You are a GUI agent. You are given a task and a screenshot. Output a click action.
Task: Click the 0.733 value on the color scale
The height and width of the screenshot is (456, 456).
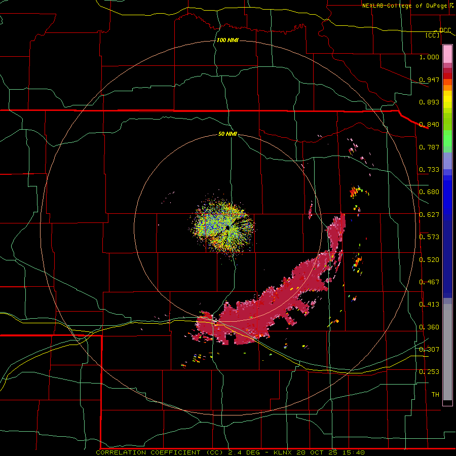coord(429,170)
